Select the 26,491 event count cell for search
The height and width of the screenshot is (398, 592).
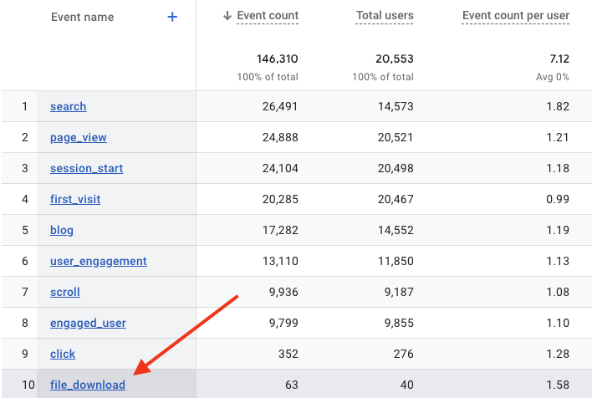pos(278,106)
